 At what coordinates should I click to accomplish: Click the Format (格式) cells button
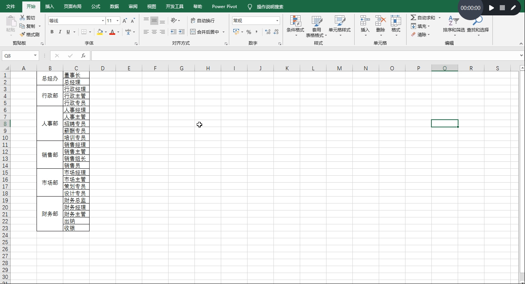coord(396,26)
